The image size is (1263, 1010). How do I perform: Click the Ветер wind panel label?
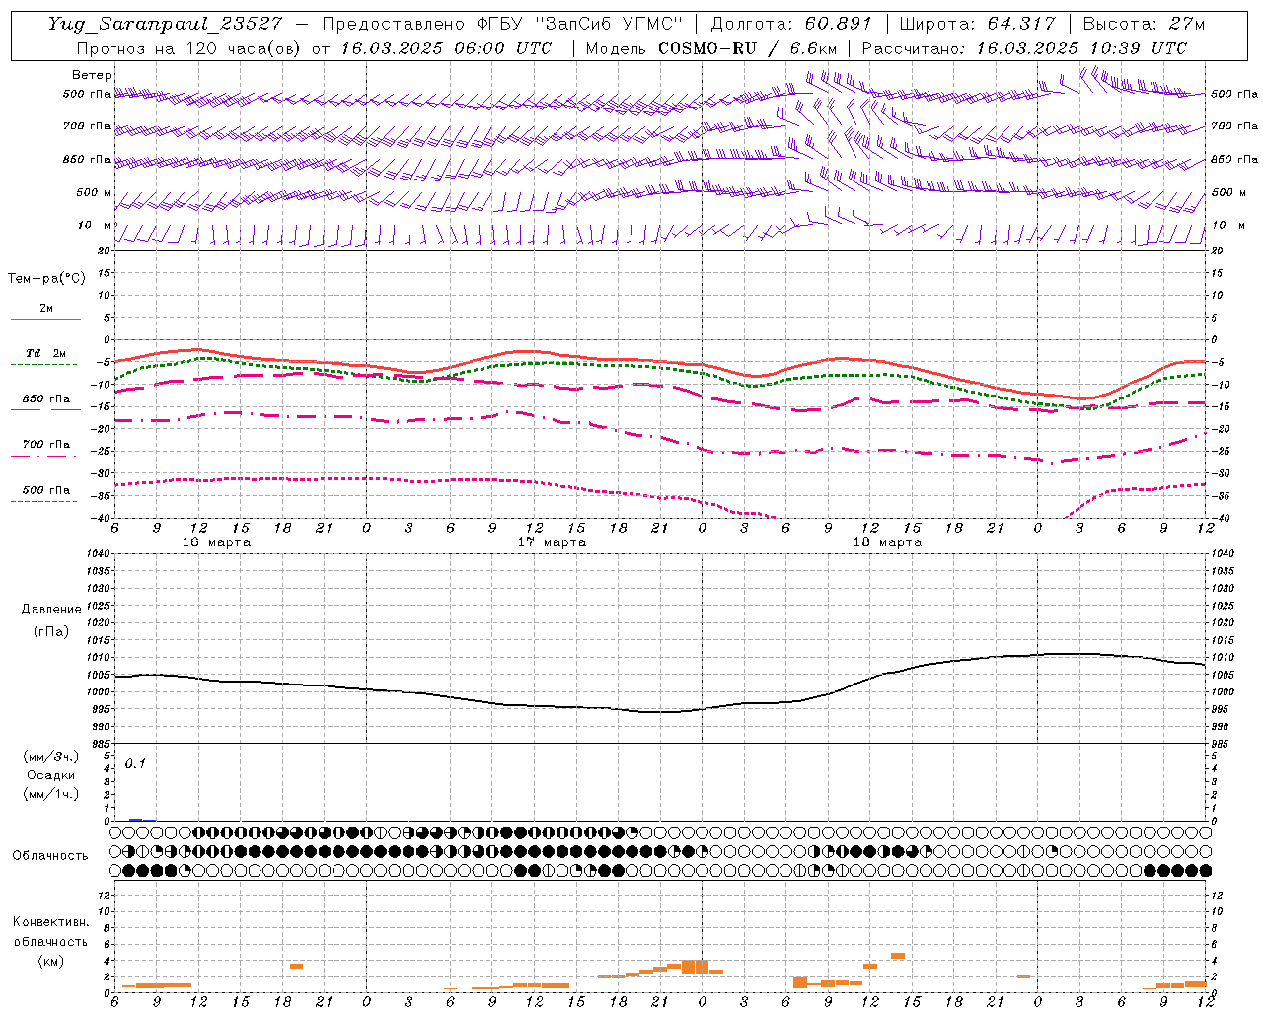pyautogui.click(x=92, y=75)
